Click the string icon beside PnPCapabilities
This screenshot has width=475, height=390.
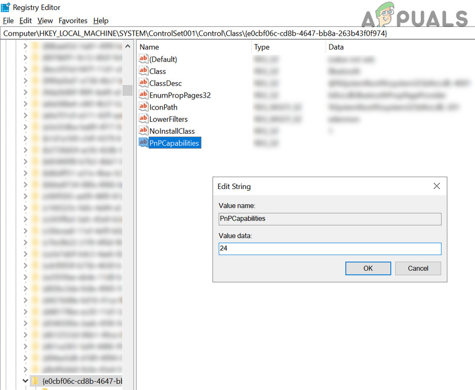144,143
